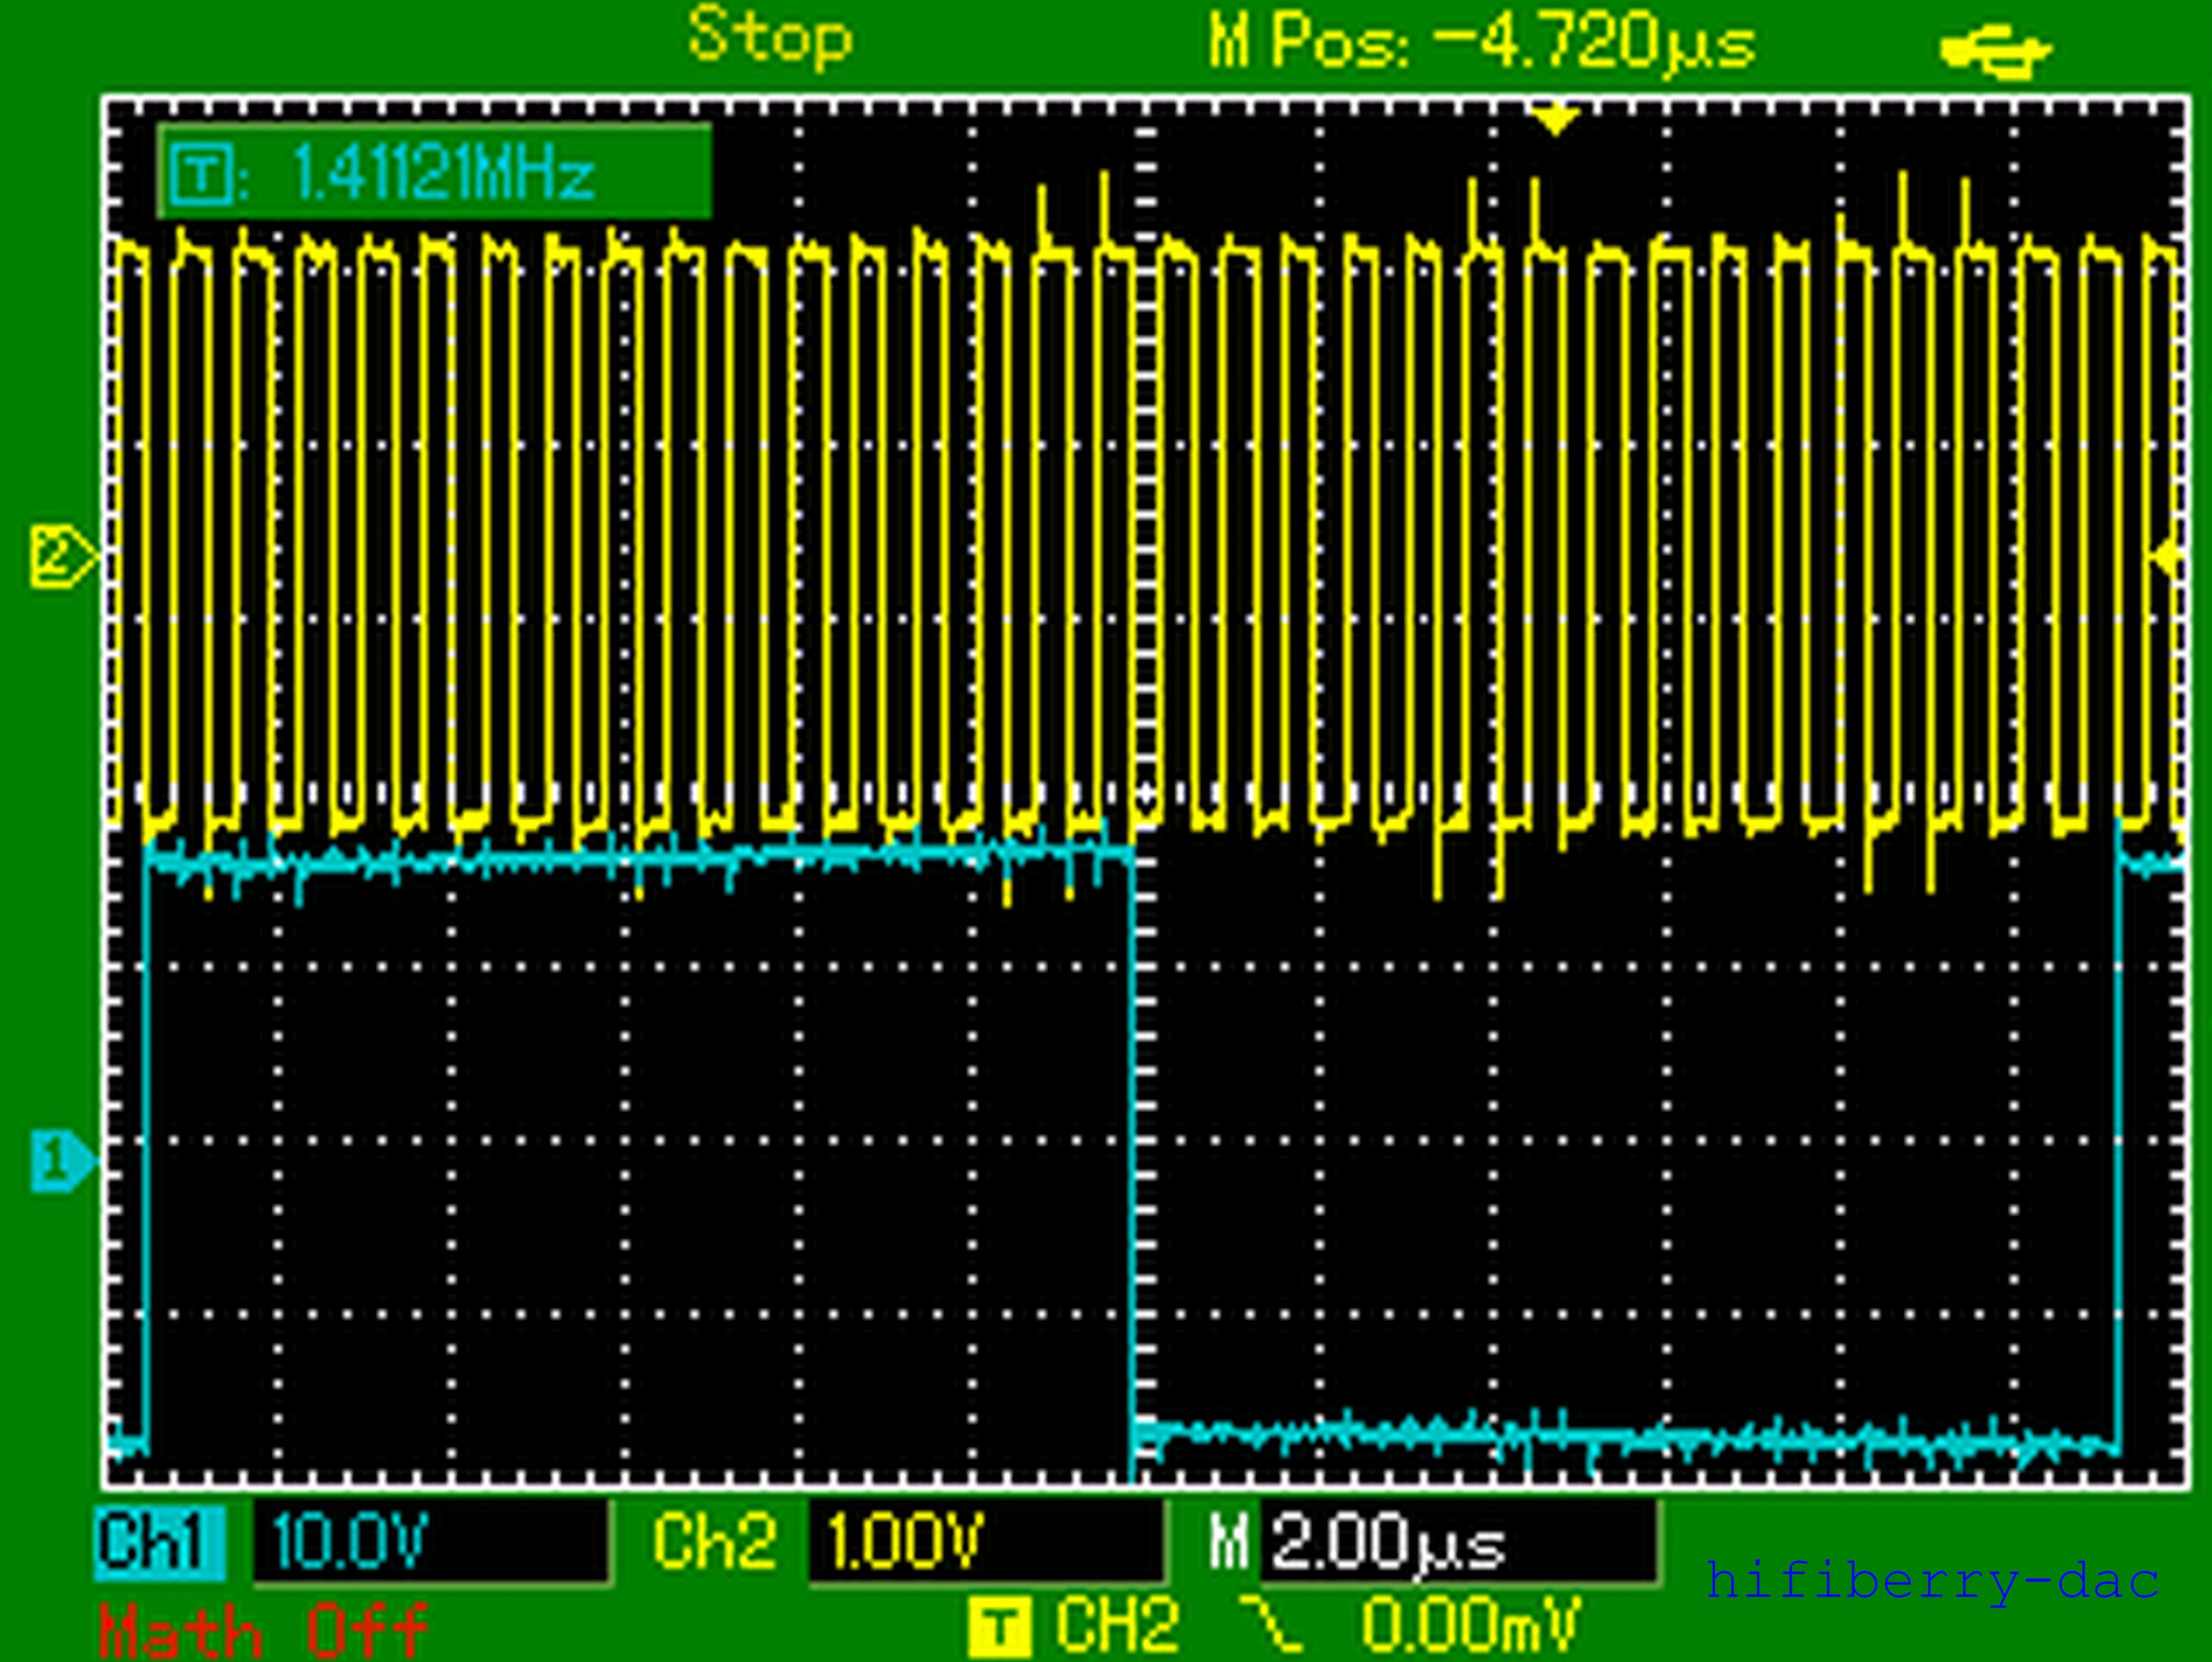Click the horizontal trigger position marker

(x=1555, y=121)
